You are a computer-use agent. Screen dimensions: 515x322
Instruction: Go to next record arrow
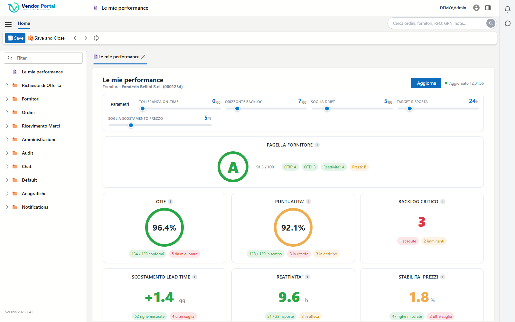[86, 38]
